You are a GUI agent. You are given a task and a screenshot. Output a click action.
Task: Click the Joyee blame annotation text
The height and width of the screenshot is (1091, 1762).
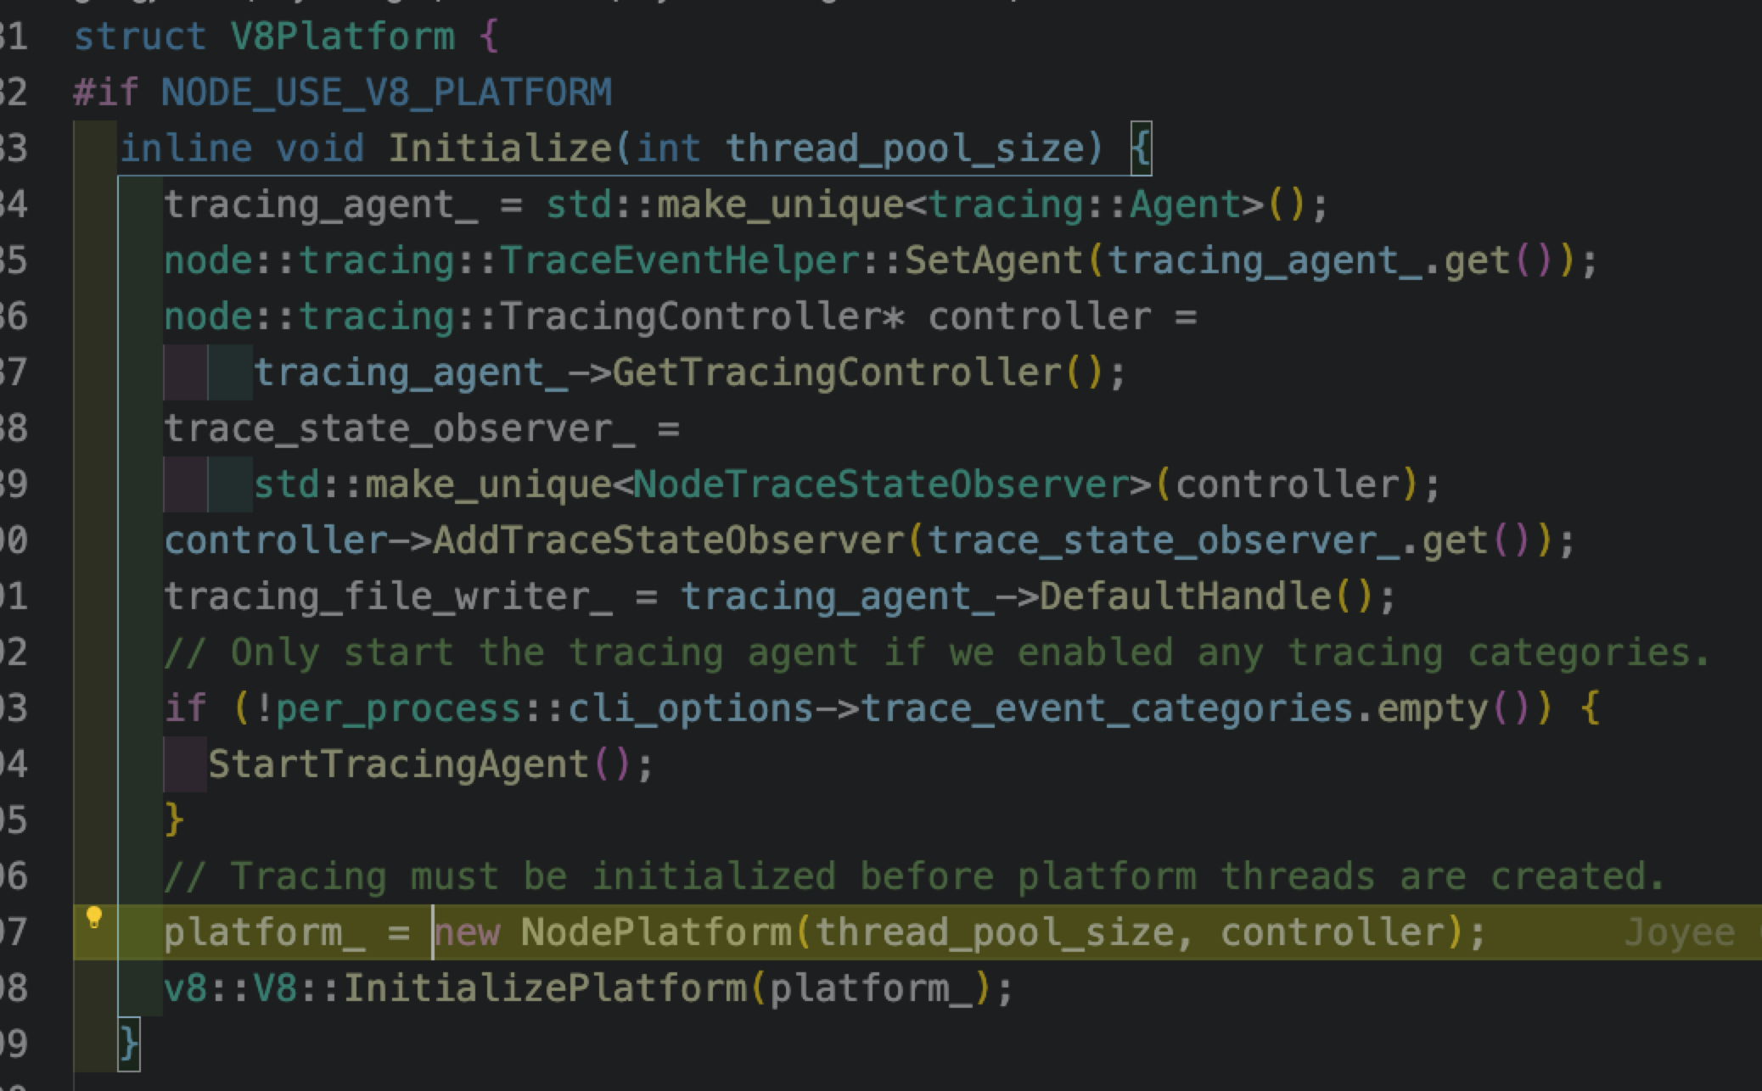tap(1680, 932)
